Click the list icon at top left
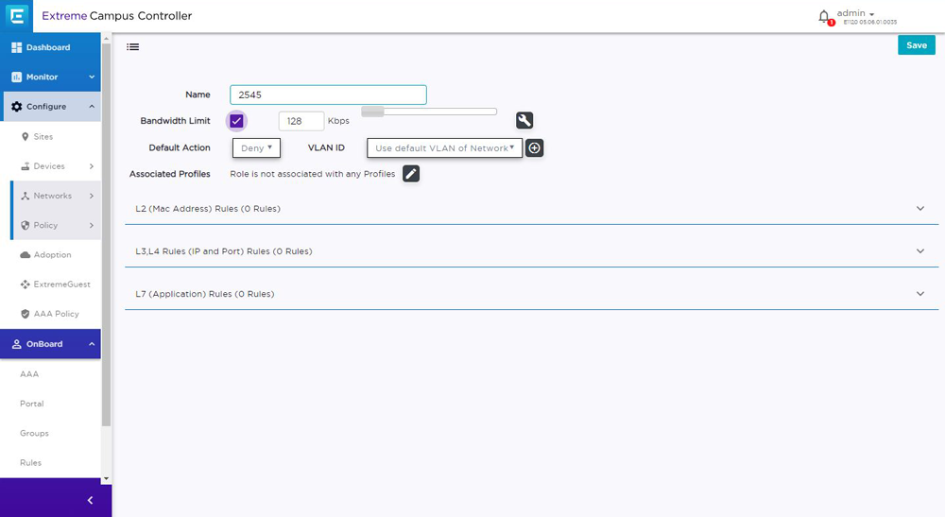The width and height of the screenshot is (945, 517). [133, 46]
